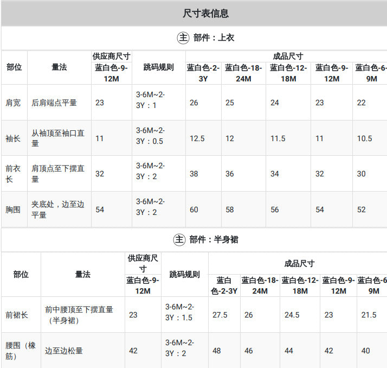Click the 成品尺寸 header in 上衣 table
Screen dimensions: 387x368
coord(288,56)
